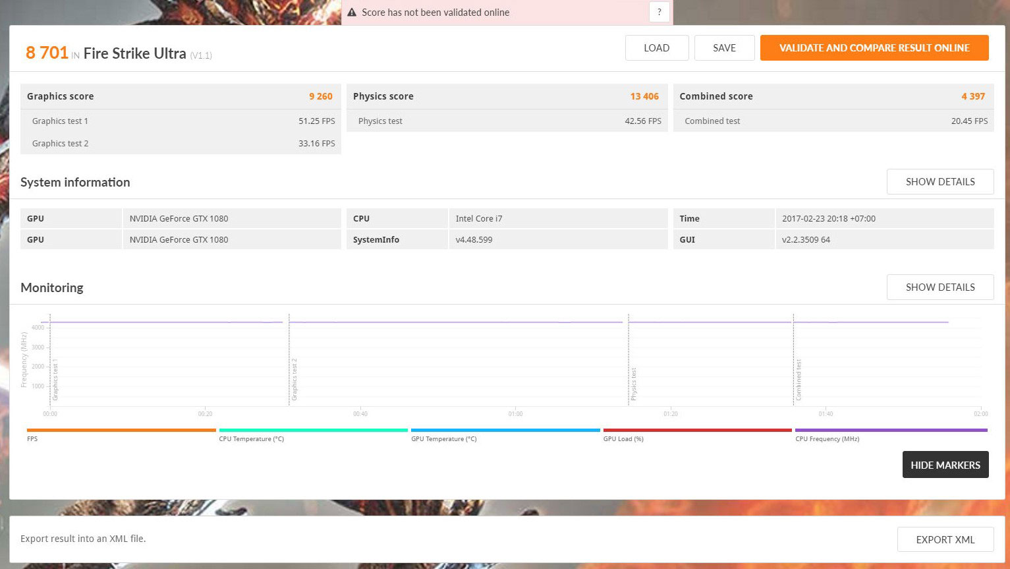Click the blue GPU Temperature color bar
The image size is (1010, 569).
[505, 431]
